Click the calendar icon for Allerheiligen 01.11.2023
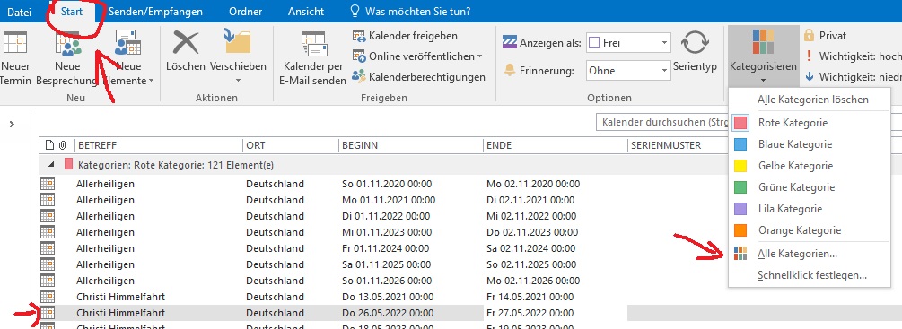This screenshot has width=902, height=329. point(48,232)
